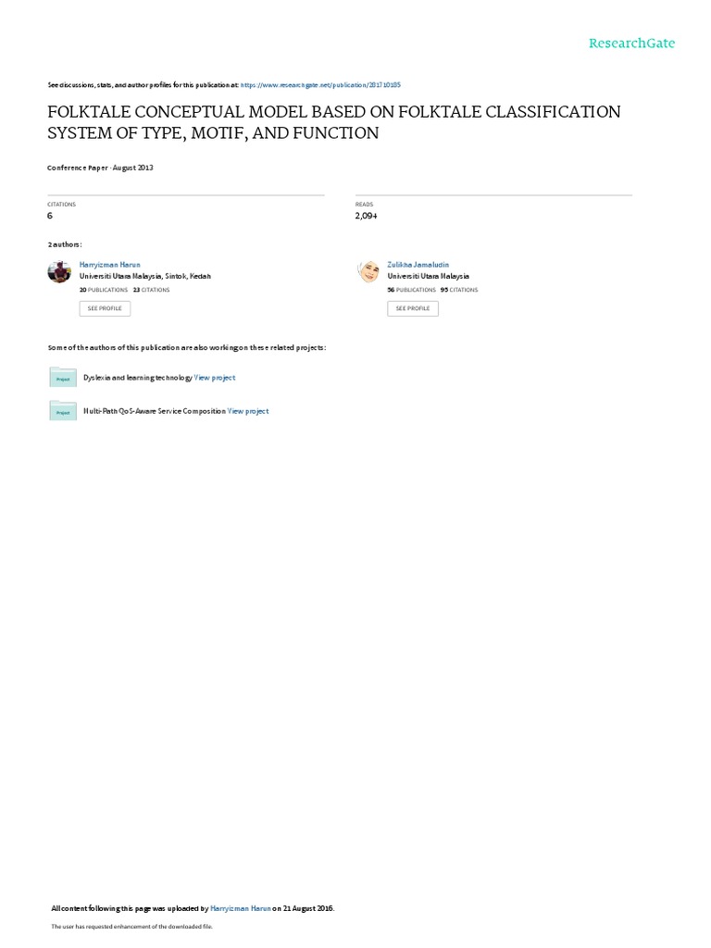This screenshot has height=948, width=711.
Task: Open the researchgate.net publication URL
Action: click(x=320, y=84)
